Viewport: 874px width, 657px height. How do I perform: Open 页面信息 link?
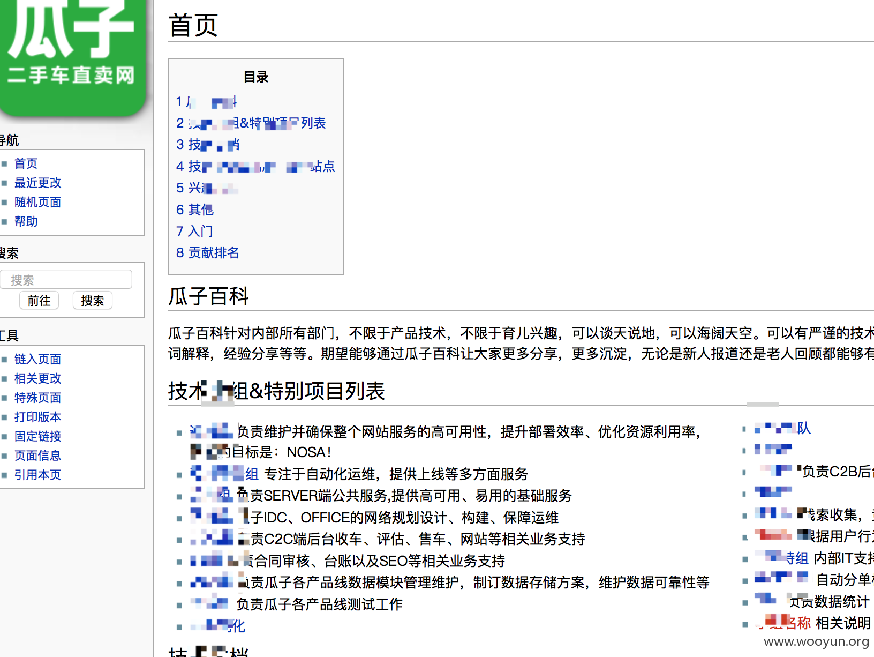click(37, 456)
